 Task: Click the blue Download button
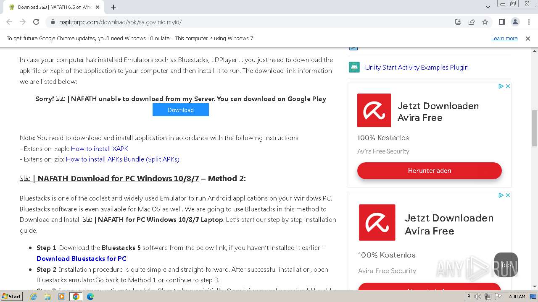point(181,110)
